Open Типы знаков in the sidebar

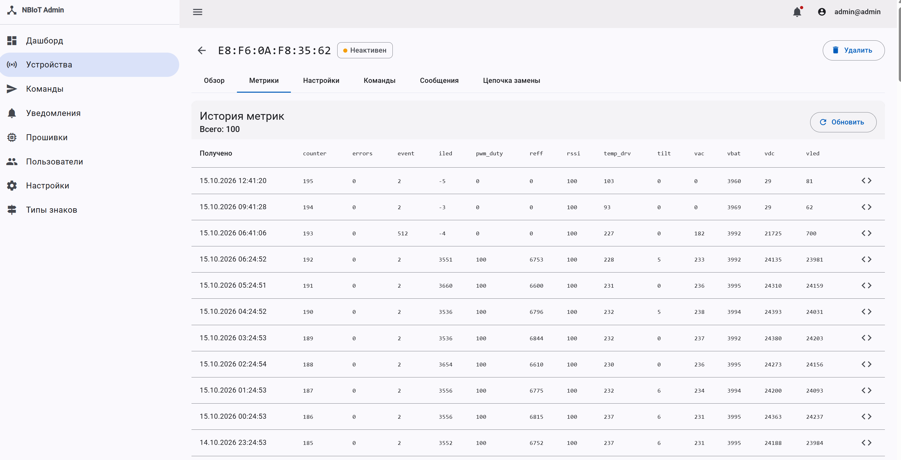tap(90, 210)
